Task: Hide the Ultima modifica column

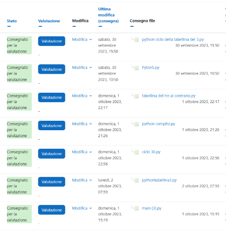Action: coord(100,26)
